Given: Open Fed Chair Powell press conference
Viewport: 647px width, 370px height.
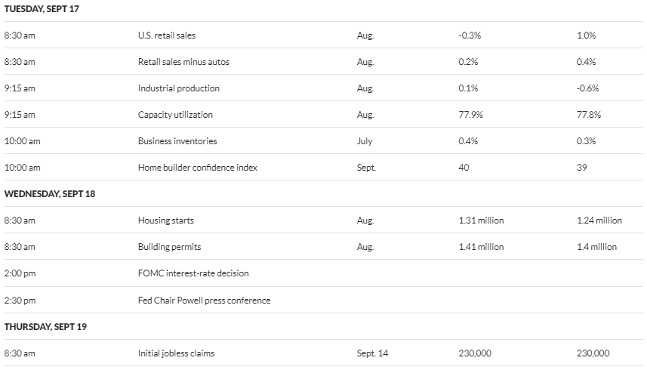Looking at the screenshot, I should tap(204, 301).
